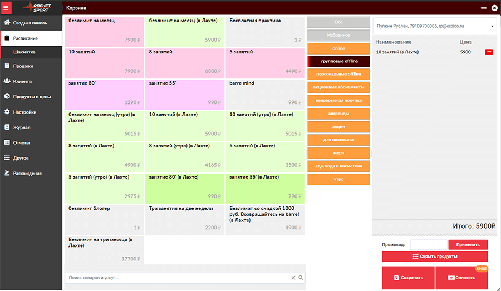Screen dimensions: 501x291
Task: Add 8 занятий 6800 ₽ tile
Action: (x=185, y=63)
